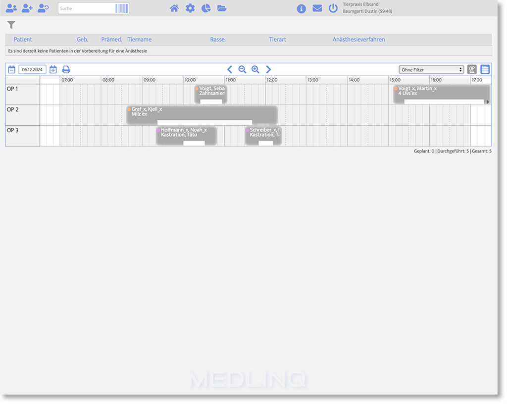This screenshot has height=404, width=507.
Task: Advance the date by one day
Action: point(53,70)
